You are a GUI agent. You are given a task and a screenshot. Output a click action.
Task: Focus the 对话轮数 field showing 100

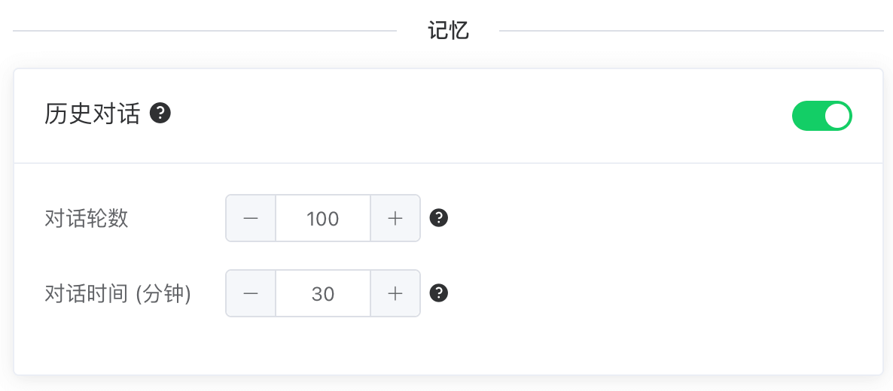click(323, 219)
